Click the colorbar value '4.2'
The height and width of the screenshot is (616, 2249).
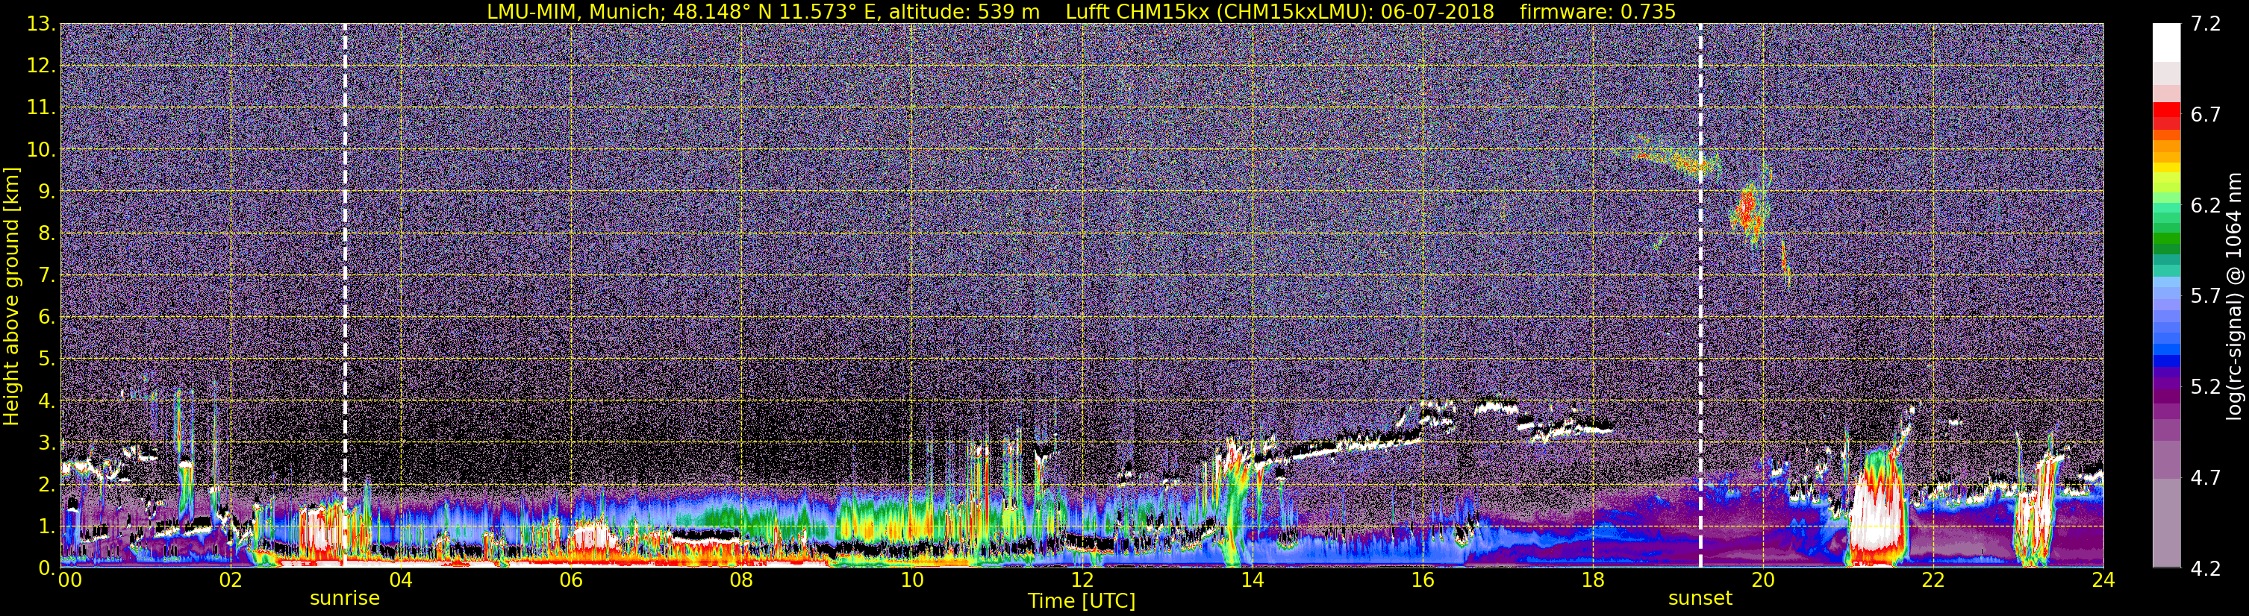2206,569
